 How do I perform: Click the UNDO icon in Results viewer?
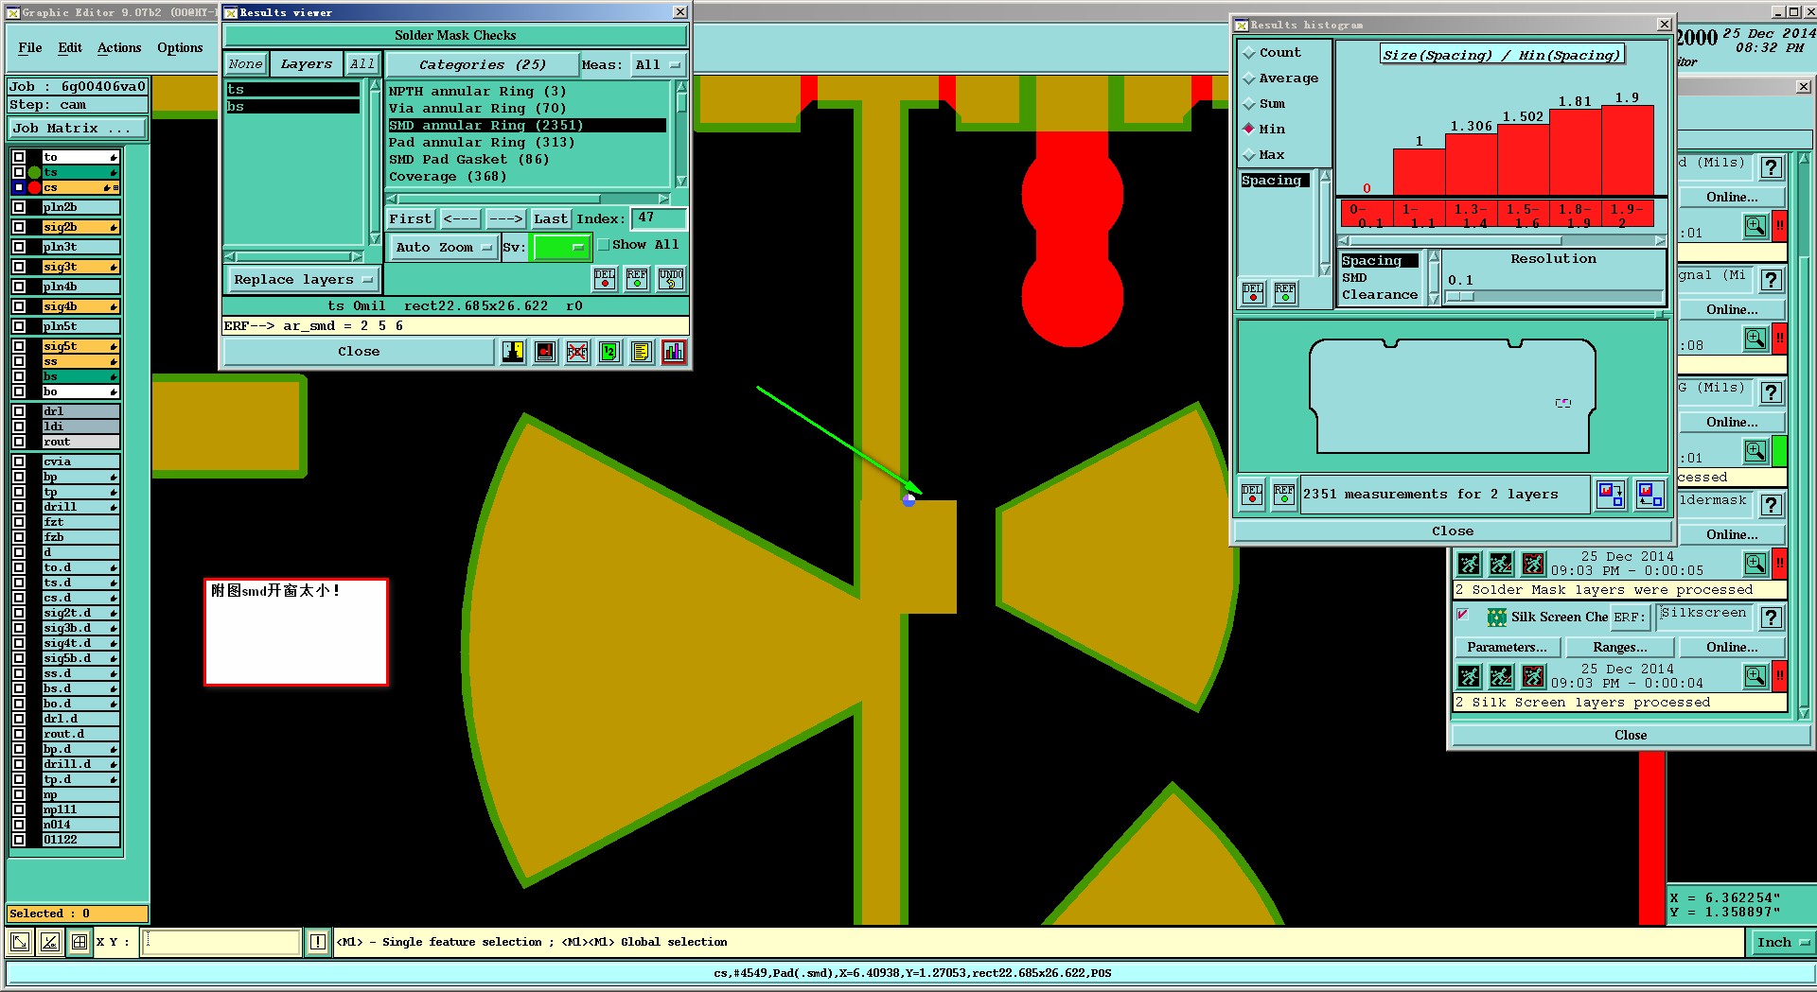tap(671, 278)
